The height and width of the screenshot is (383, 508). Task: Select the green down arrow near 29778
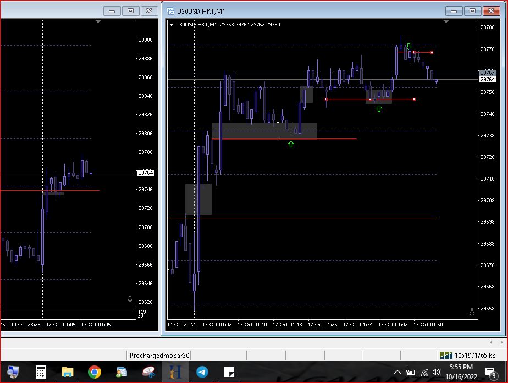(x=409, y=47)
